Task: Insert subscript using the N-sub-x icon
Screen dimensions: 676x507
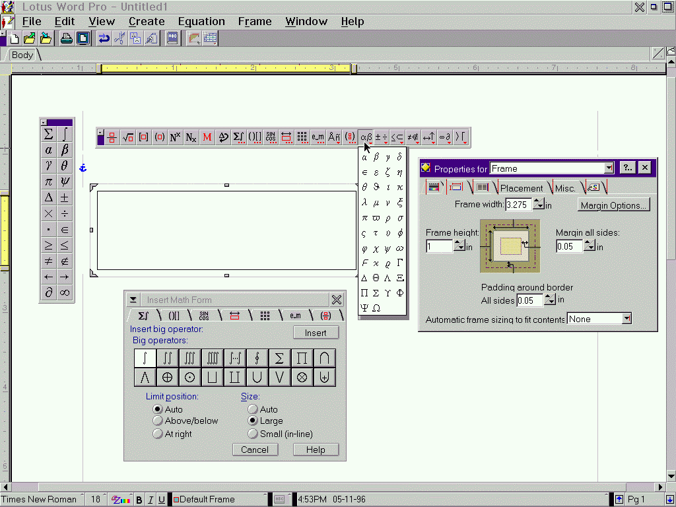Action: tap(191, 137)
